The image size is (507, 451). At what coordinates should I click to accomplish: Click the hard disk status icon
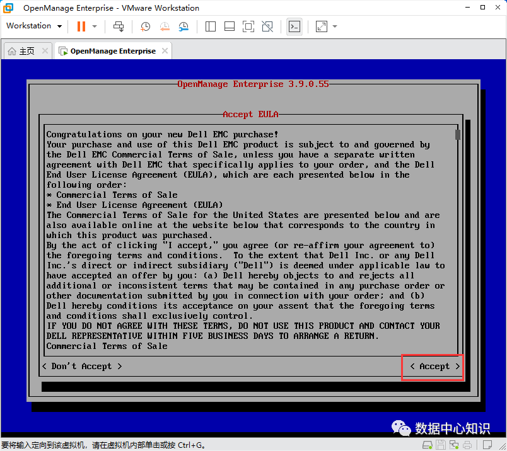[x=428, y=445]
